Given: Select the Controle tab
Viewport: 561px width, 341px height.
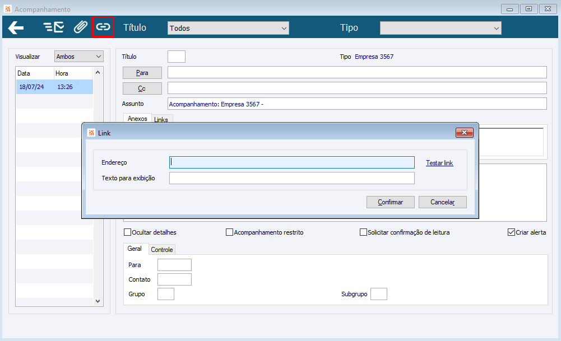Looking at the screenshot, I should (x=162, y=250).
